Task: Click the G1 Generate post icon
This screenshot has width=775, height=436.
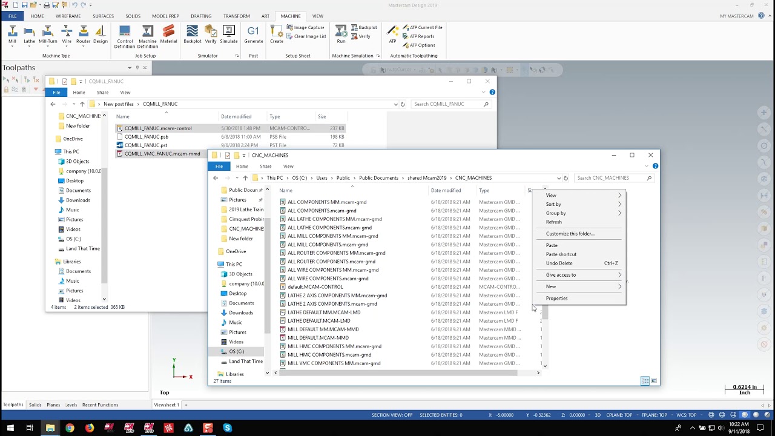Action: (253, 35)
